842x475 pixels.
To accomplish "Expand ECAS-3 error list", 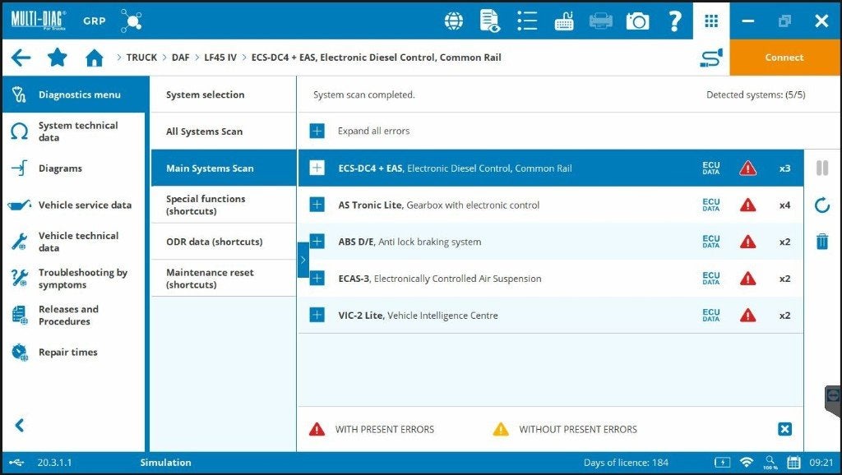I will point(317,279).
